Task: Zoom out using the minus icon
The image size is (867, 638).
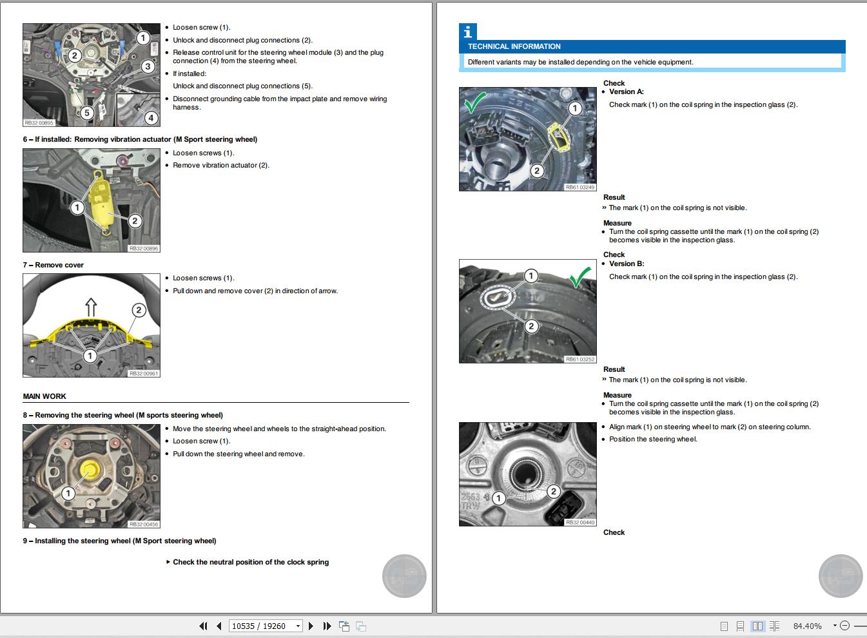Action: click(x=845, y=625)
